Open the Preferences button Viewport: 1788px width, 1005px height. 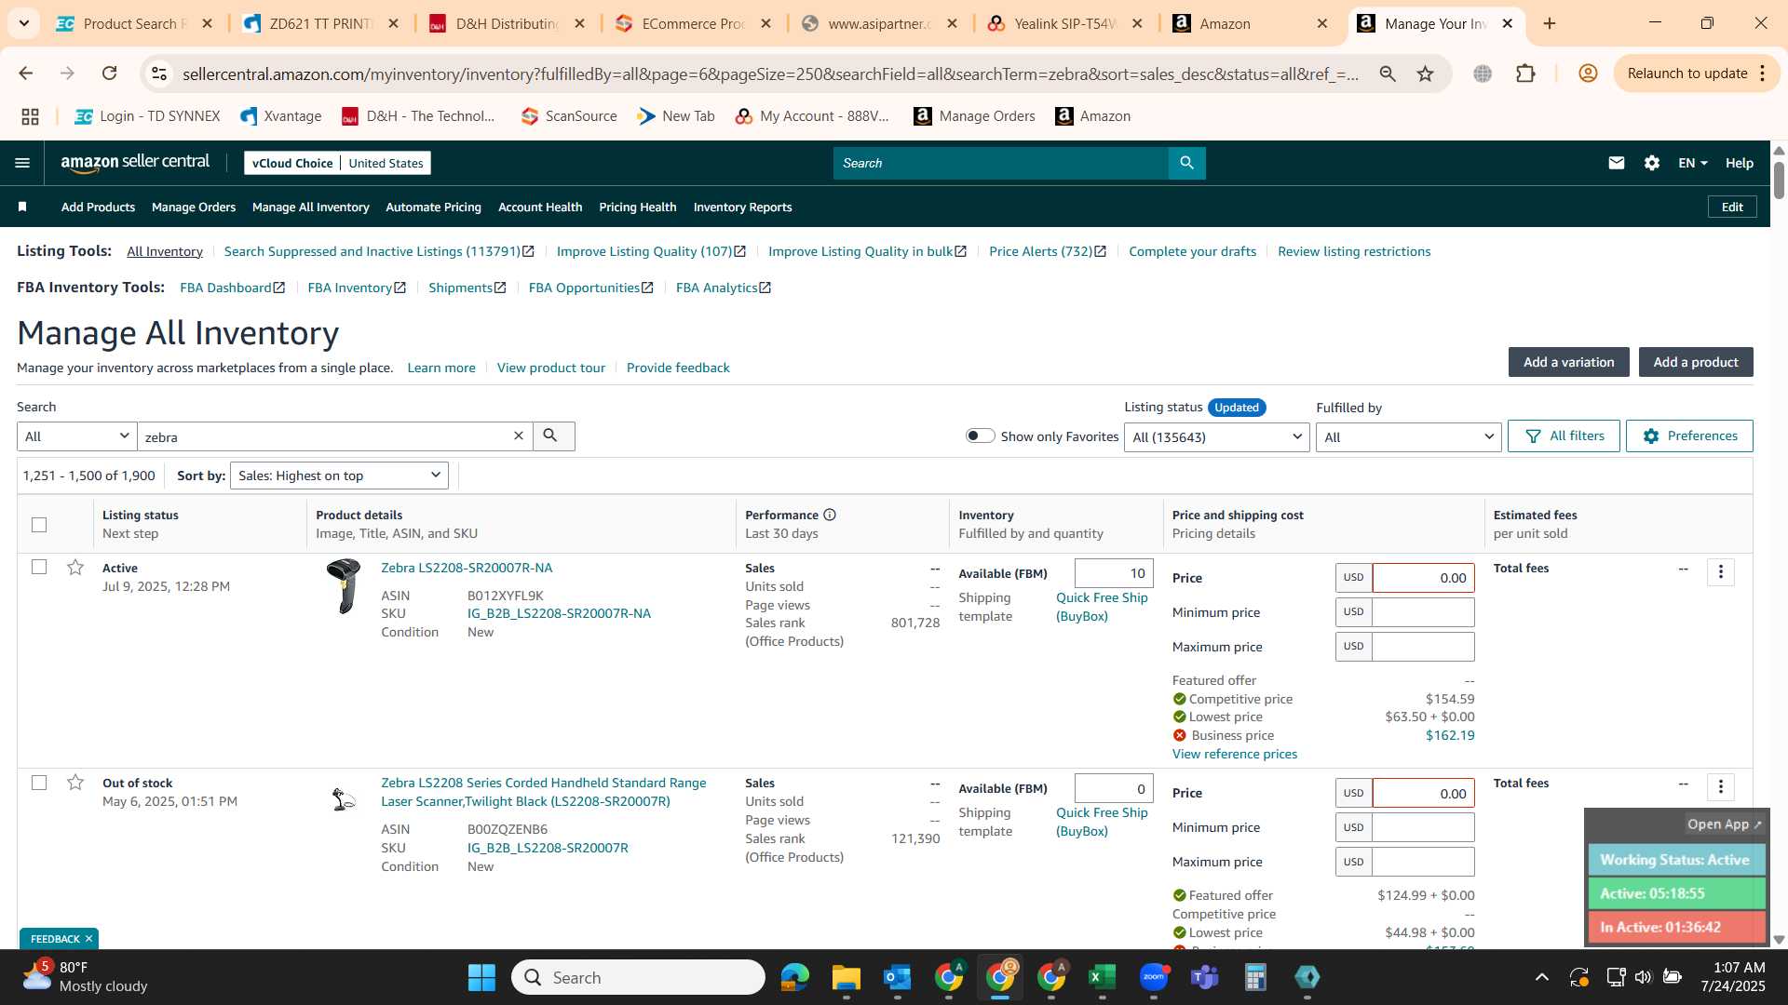(1689, 435)
